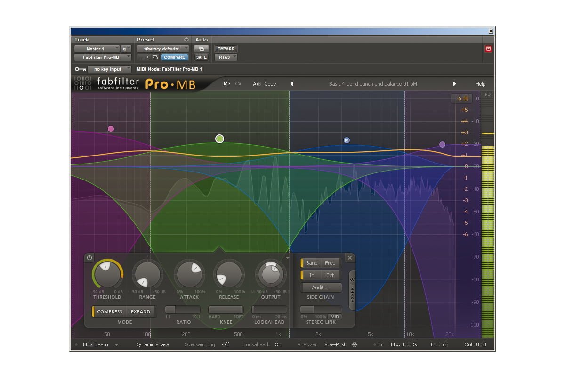Click the analyzer freeze snowflake icon
The image size is (565, 377).
tap(355, 344)
